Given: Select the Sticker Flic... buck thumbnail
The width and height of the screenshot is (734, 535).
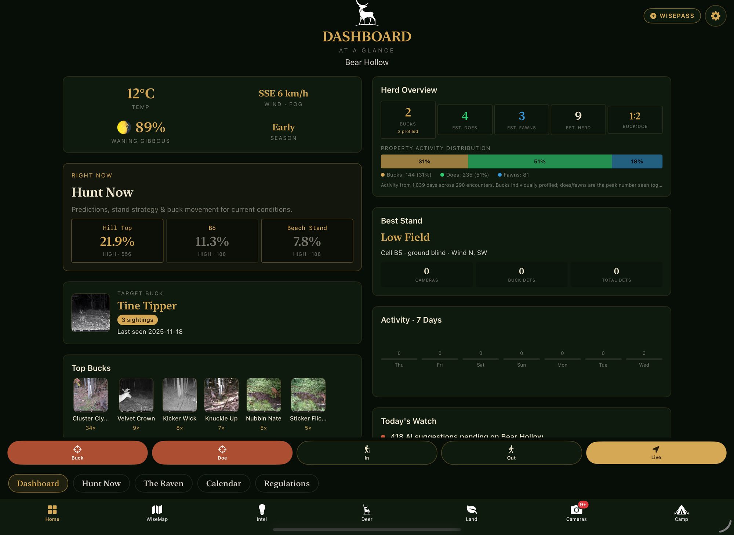Looking at the screenshot, I should (308, 395).
